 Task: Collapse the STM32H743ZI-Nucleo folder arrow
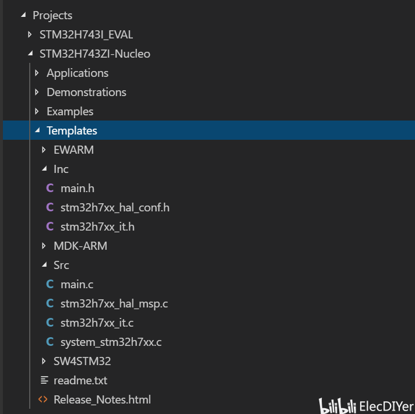30,54
